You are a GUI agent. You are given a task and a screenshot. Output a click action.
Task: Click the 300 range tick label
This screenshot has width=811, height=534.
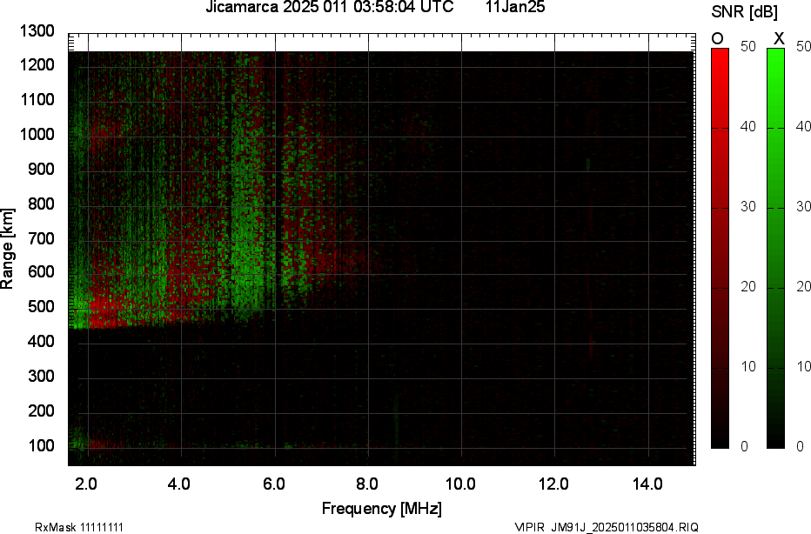click(41, 376)
